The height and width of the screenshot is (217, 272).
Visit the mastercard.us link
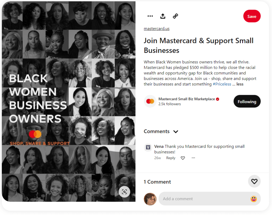(x=157, y=29)
